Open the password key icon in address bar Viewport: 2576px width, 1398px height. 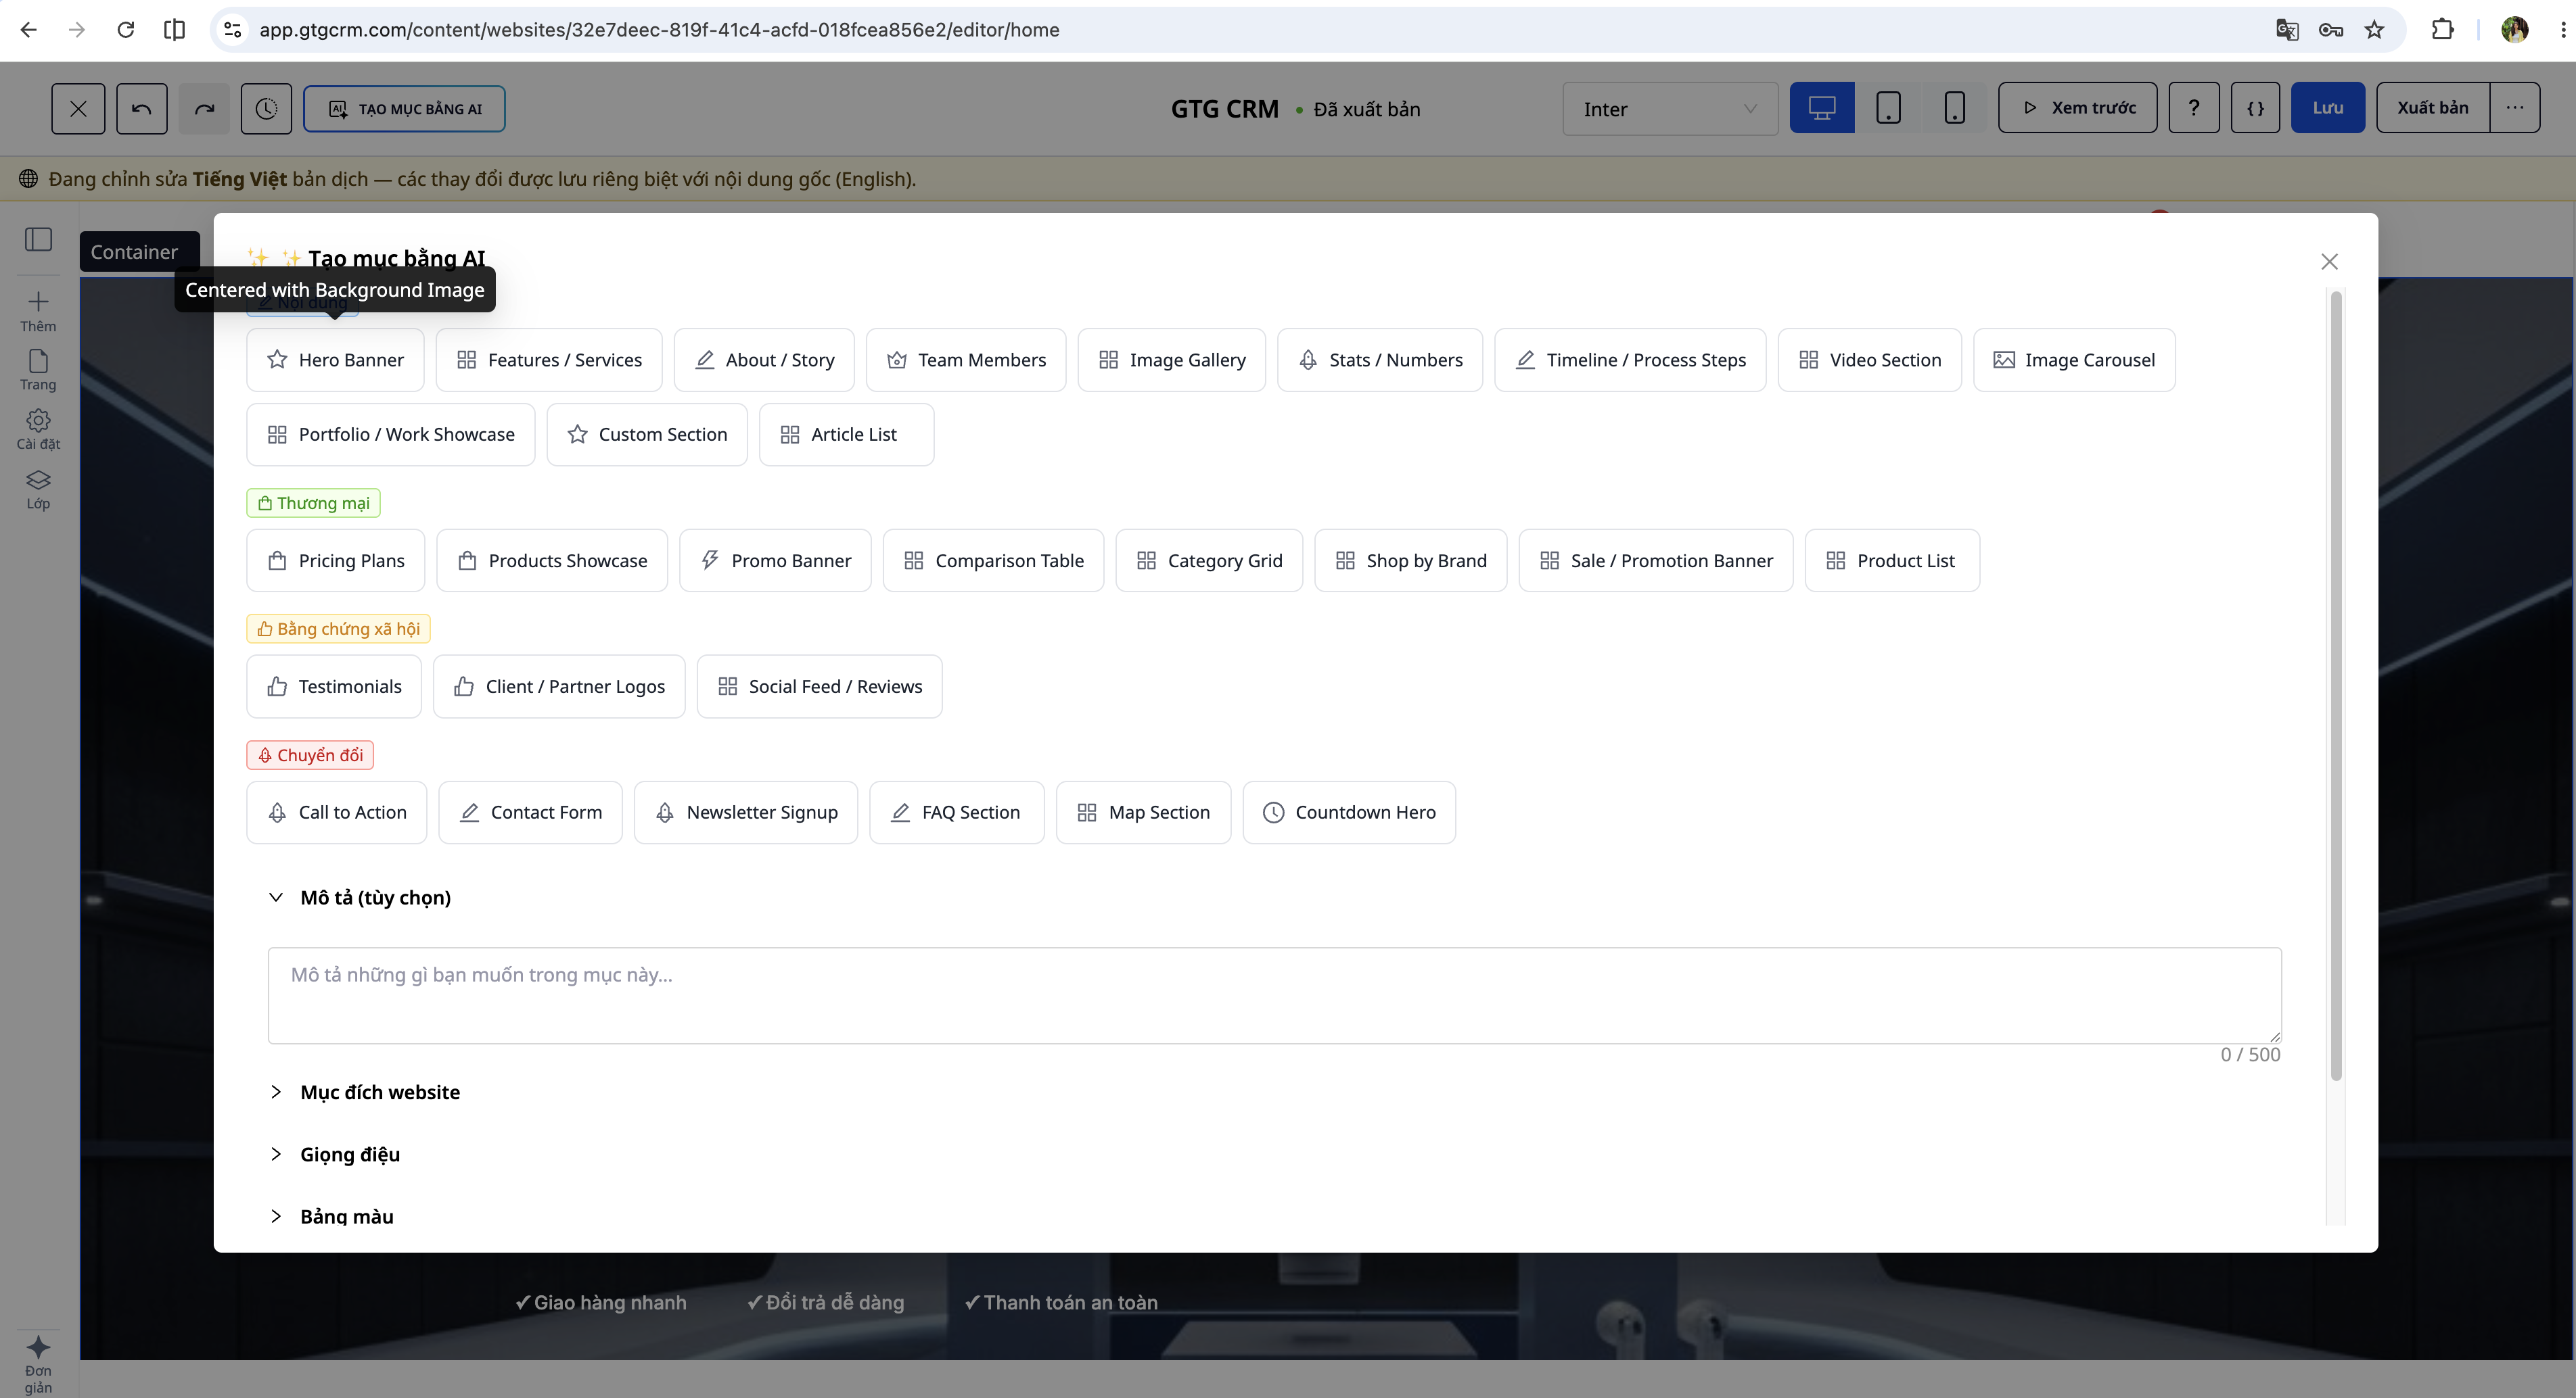point(2331,30)
